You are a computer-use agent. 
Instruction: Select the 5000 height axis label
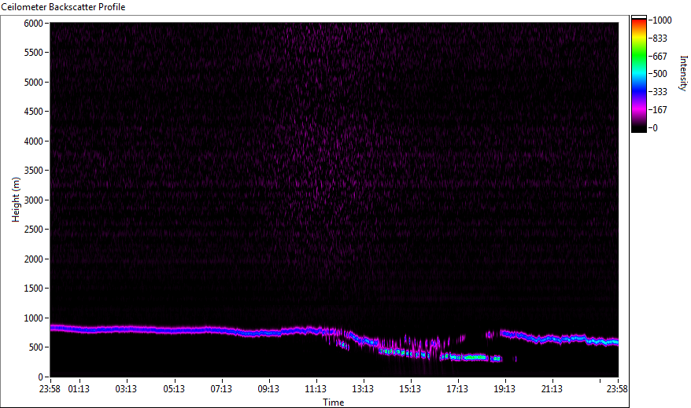34,83
